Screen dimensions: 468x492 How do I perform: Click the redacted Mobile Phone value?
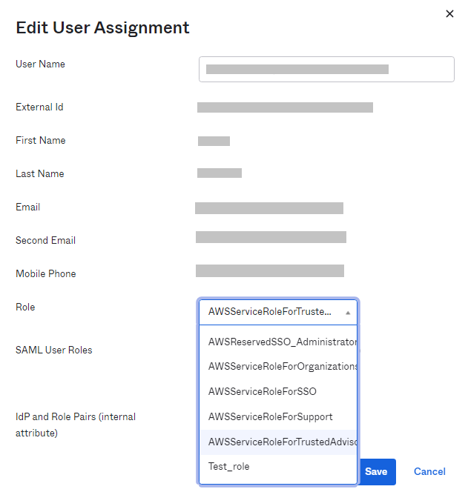click(x=270, y=270)
